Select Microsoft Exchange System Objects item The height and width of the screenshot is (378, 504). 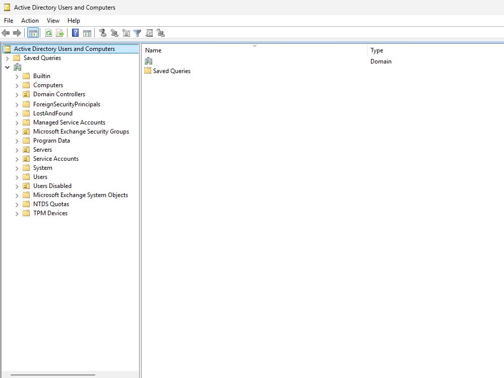coord(80,195)
